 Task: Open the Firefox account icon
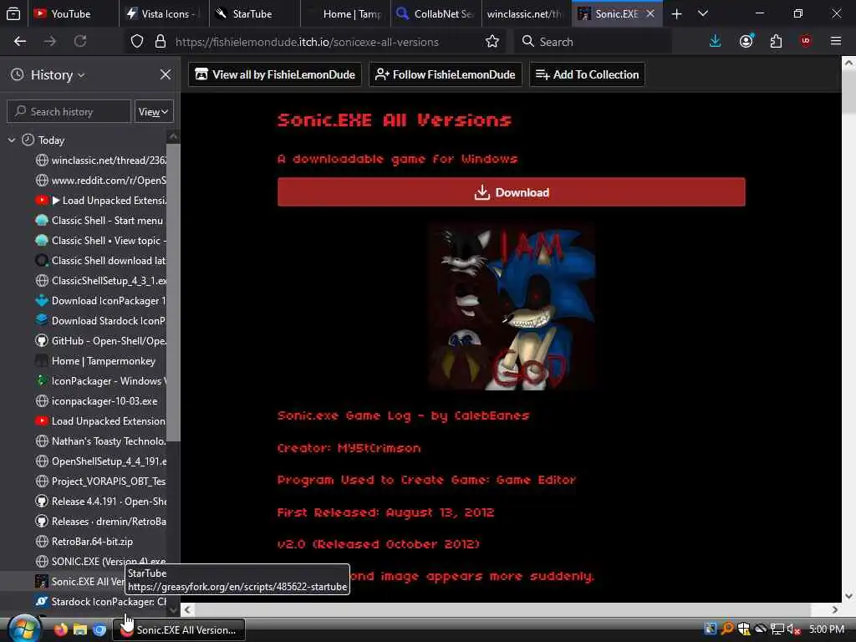click(x=746, y=42)
